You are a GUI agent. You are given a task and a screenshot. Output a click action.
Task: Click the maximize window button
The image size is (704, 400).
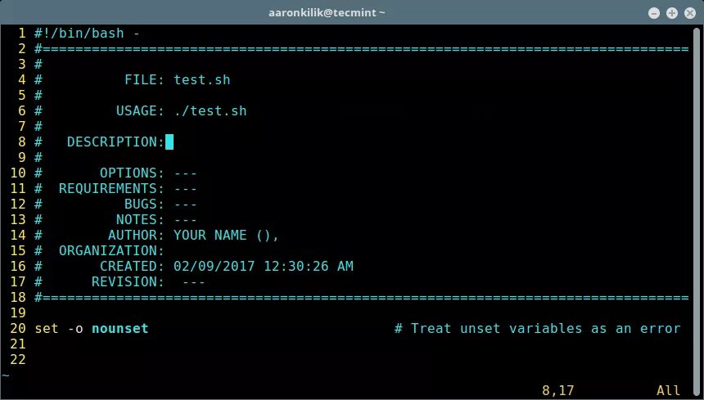[672, 13]
